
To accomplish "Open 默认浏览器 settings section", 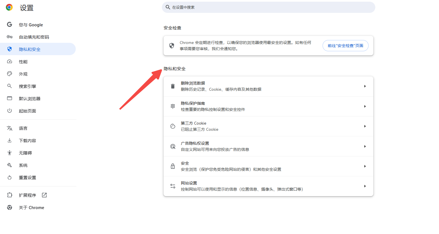I will coord(38,99).
